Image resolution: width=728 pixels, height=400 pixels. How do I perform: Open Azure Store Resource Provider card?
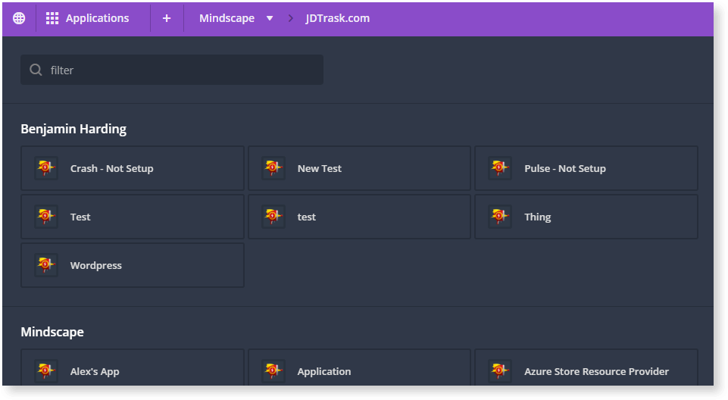[x=586, y=367]
